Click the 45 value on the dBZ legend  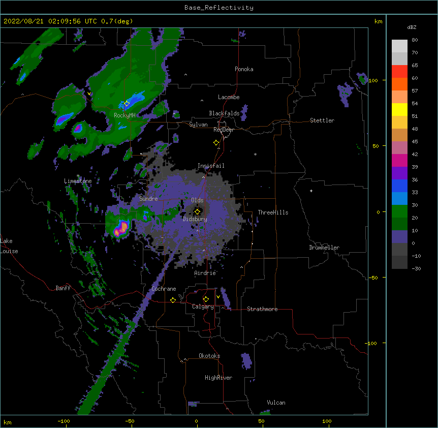[x=415, y=142]
